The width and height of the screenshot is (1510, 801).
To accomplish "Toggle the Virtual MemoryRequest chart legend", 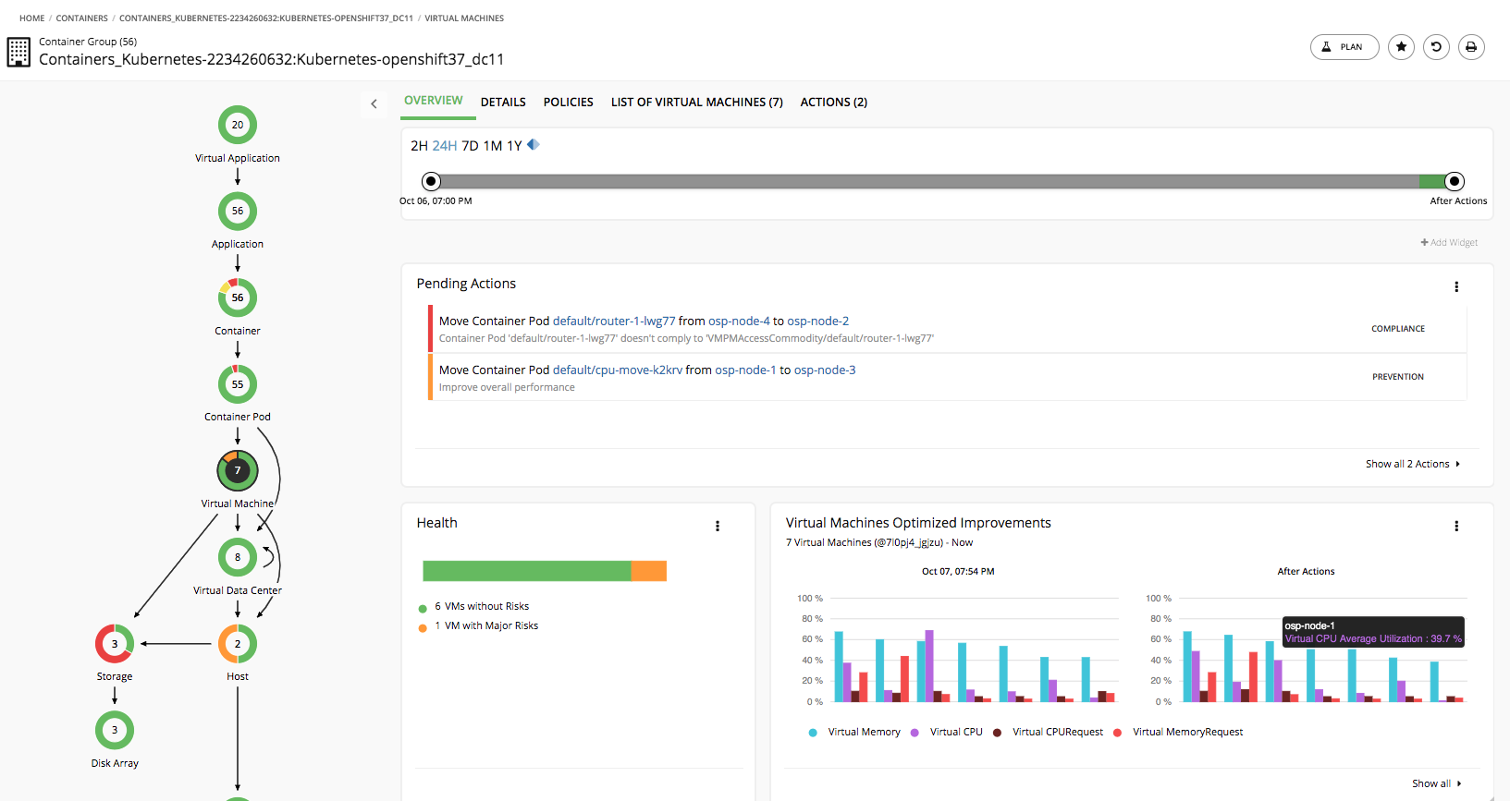I will (x=1178, y=732).
